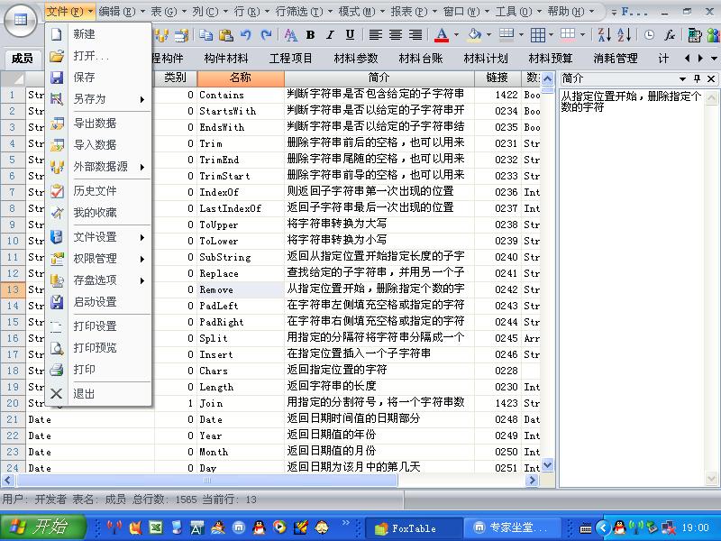Select the Remove cell in row 13
This screenshot has height=541, width=721.
[x=241, y=289]
